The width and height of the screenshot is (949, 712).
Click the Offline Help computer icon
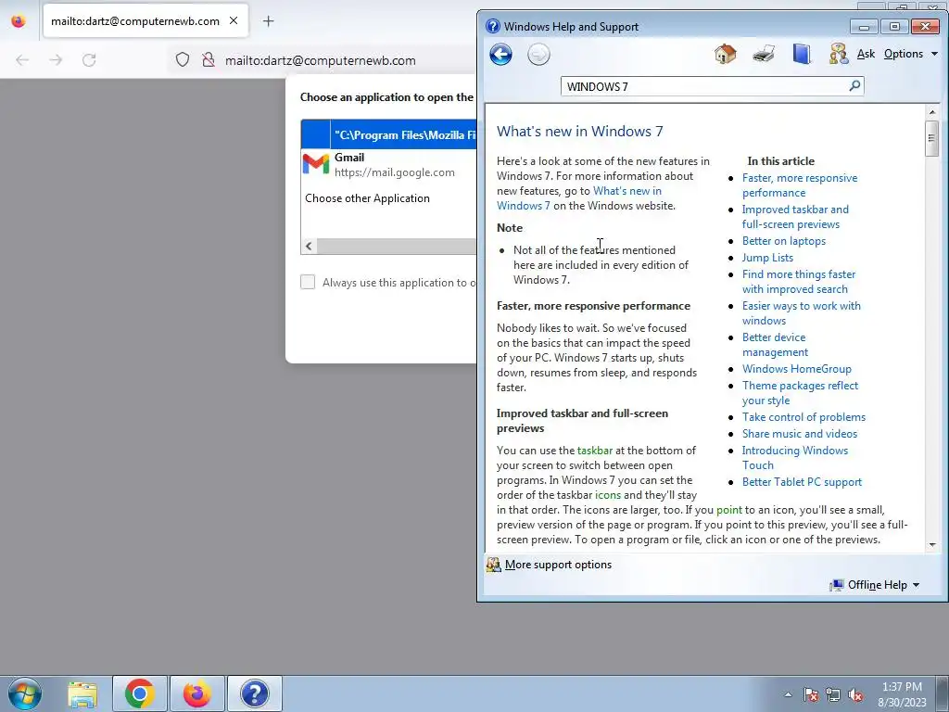coord(837,585)
